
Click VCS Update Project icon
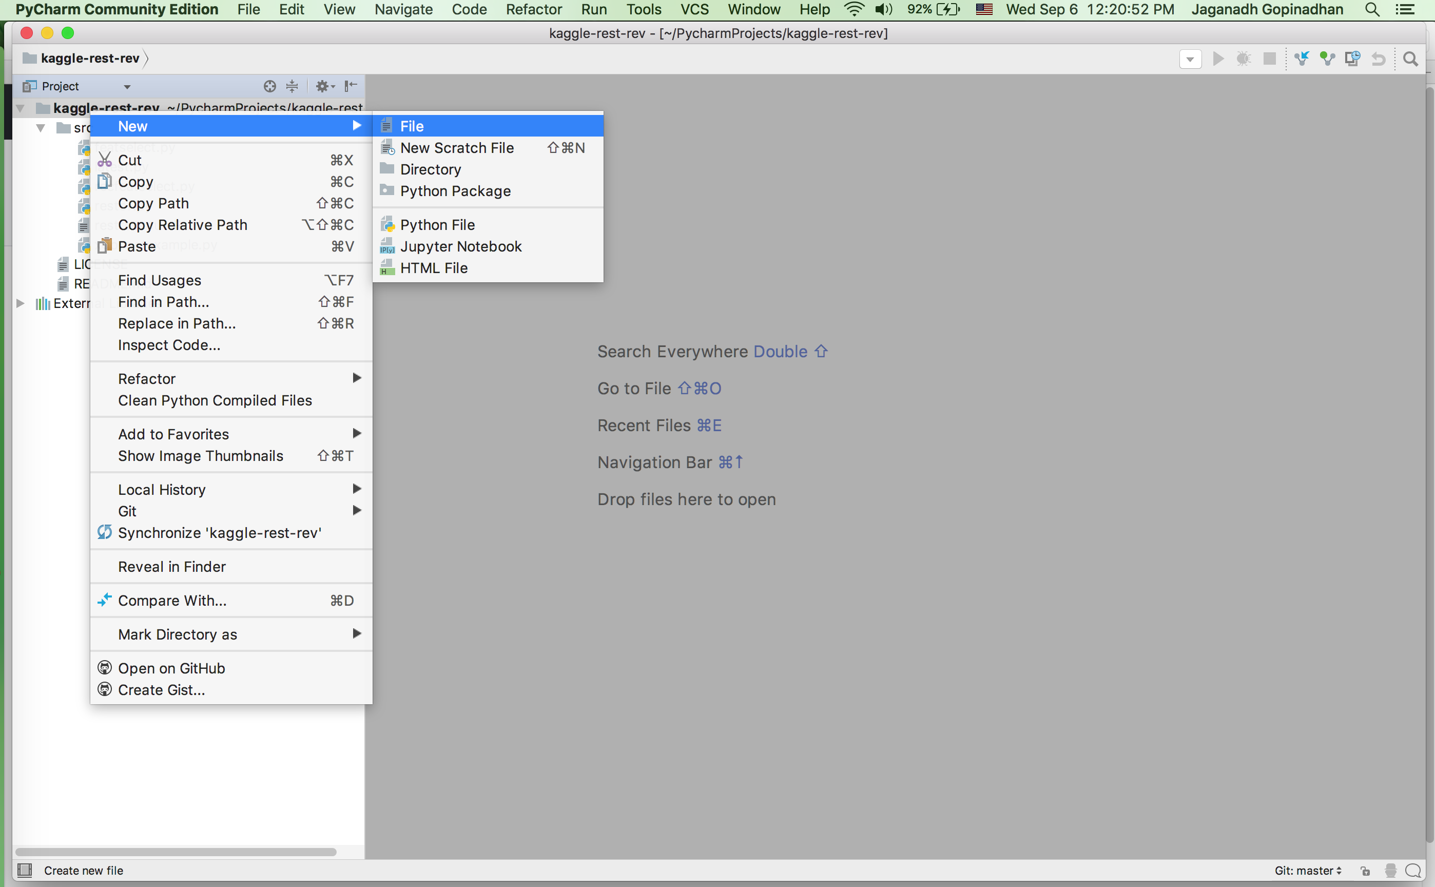coord(1302,59)
